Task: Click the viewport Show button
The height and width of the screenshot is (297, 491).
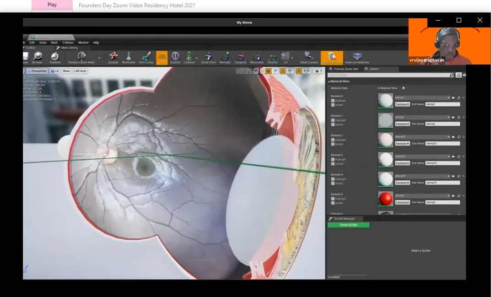Action: pos(66,71)
